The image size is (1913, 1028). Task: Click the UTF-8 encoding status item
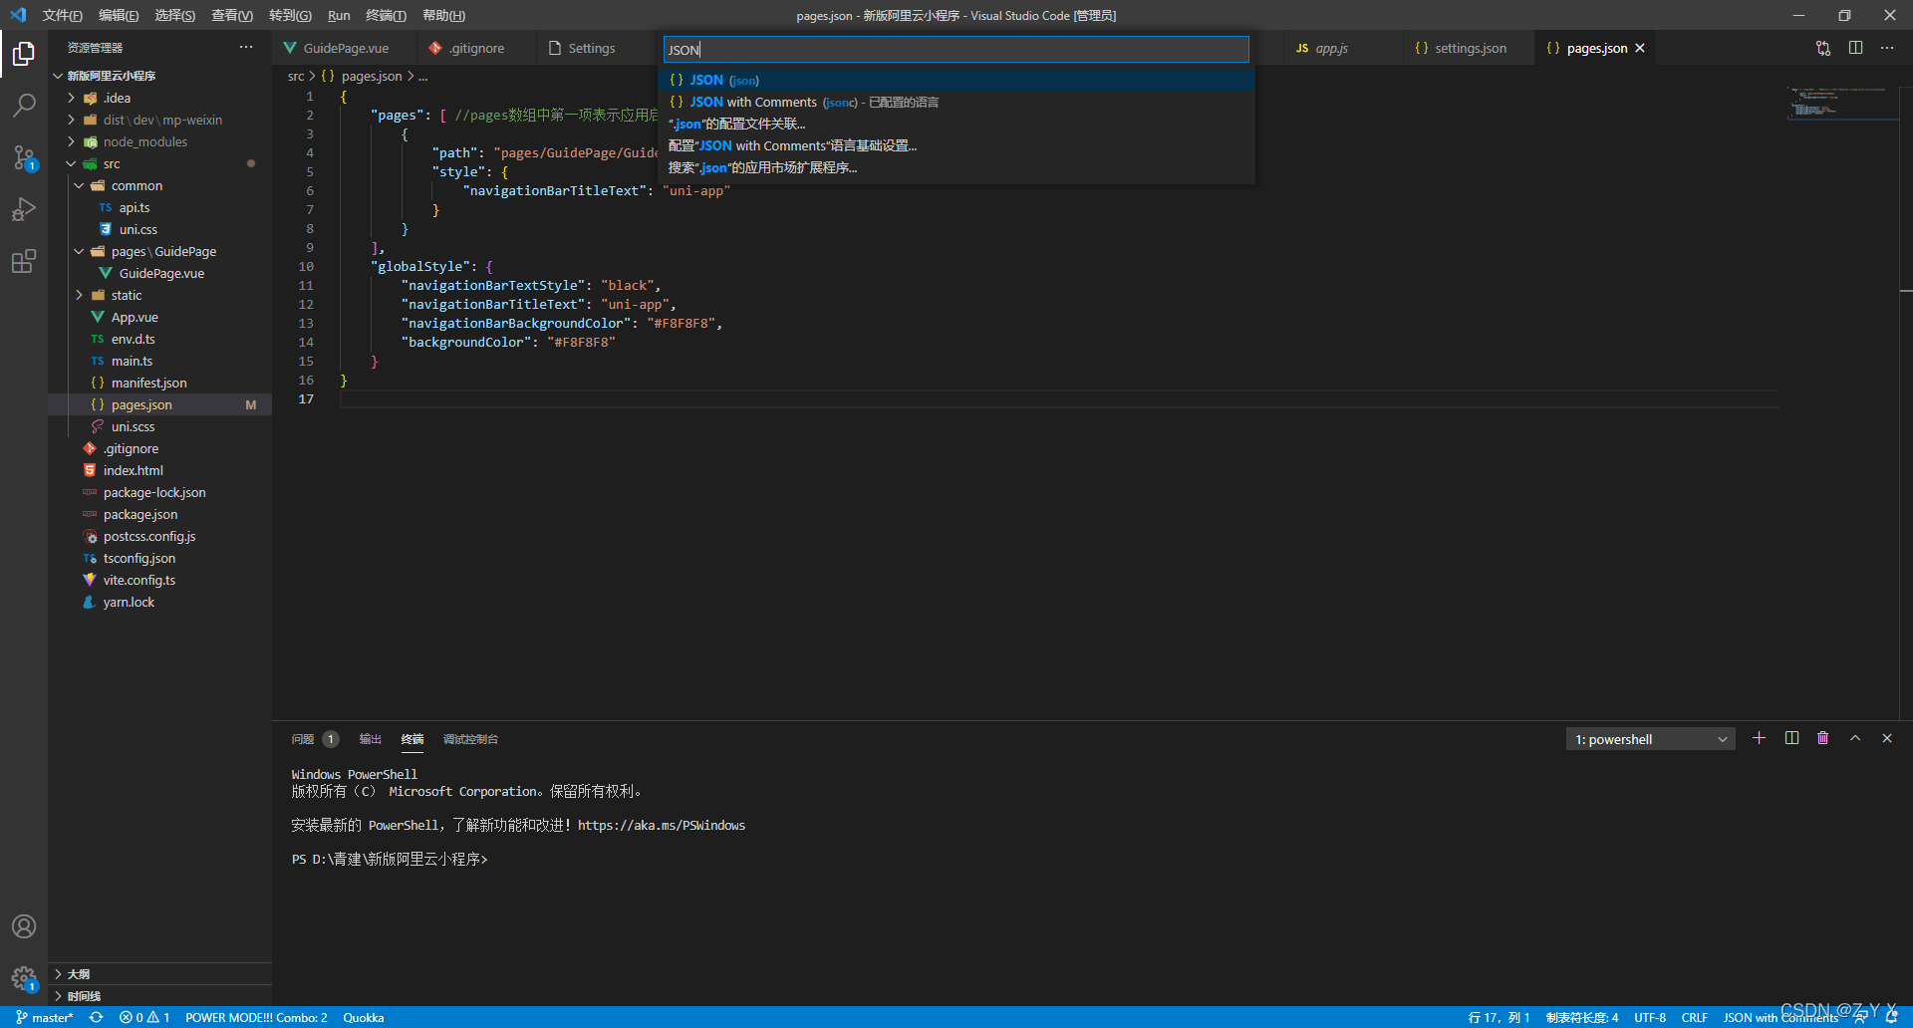pyautogui.click(x=1650, y=1017)
